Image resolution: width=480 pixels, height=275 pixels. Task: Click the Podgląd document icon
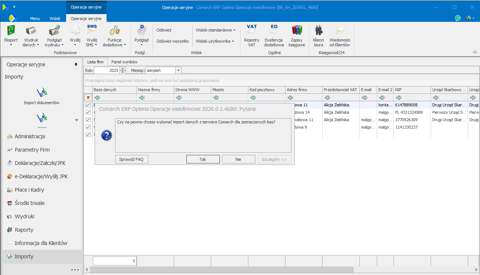coord(141,30)
